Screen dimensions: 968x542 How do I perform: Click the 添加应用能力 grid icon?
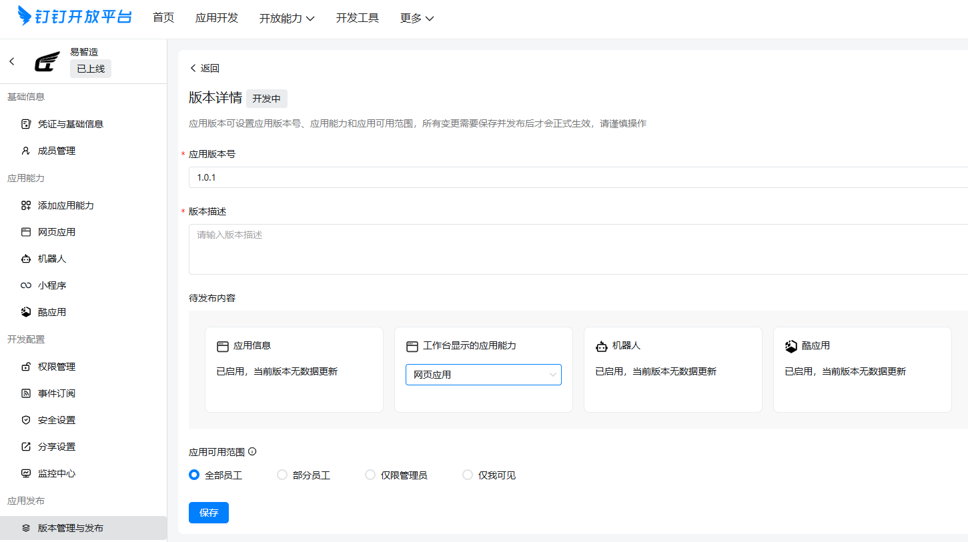pyautogui.click(x=26, y=205)
